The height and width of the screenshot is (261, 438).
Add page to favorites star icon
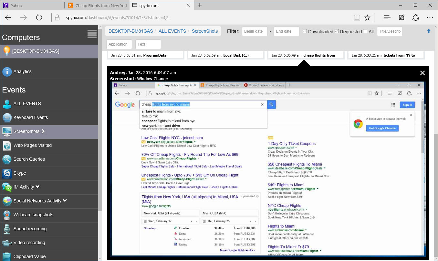click(x=367, y=17)
